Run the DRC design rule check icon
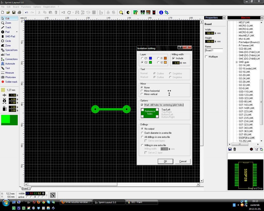 pos(148,12)
